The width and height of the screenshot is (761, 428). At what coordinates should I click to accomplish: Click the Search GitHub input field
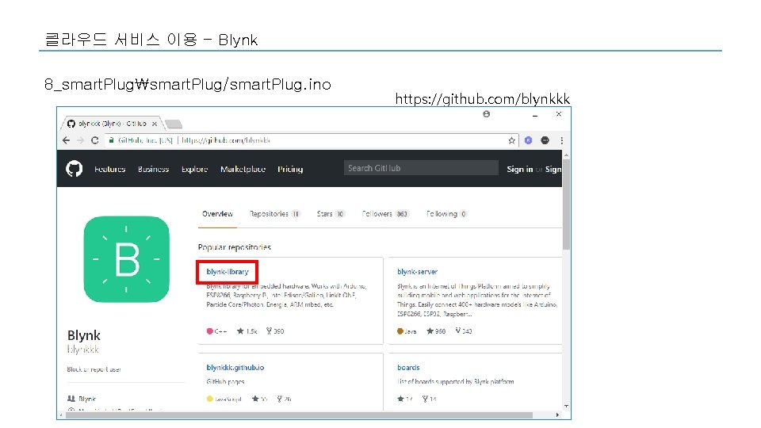click(x=421, y=168)
